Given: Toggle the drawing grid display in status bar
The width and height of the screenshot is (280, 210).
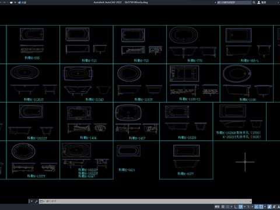Looking at the screenshot, I should [223, 206].
